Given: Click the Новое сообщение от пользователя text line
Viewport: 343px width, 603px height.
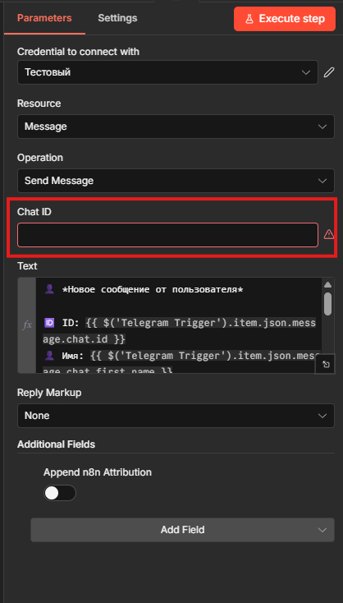Looking at the screenshot, I should [153, 289].
